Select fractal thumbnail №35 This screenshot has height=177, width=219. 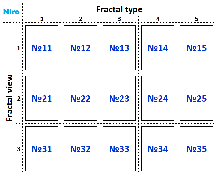[x=196, y=149]
